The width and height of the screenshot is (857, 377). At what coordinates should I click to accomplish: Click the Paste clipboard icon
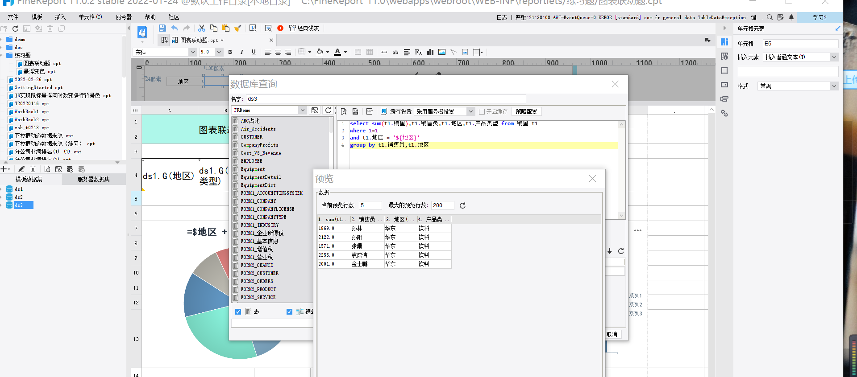point(226,28)
